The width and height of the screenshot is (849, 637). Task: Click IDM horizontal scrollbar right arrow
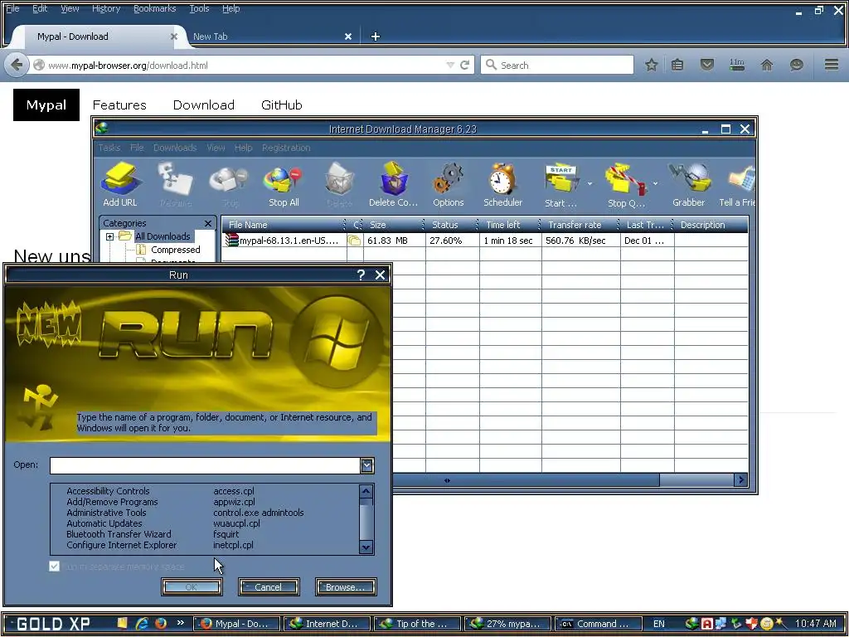[x=740, y=479]
